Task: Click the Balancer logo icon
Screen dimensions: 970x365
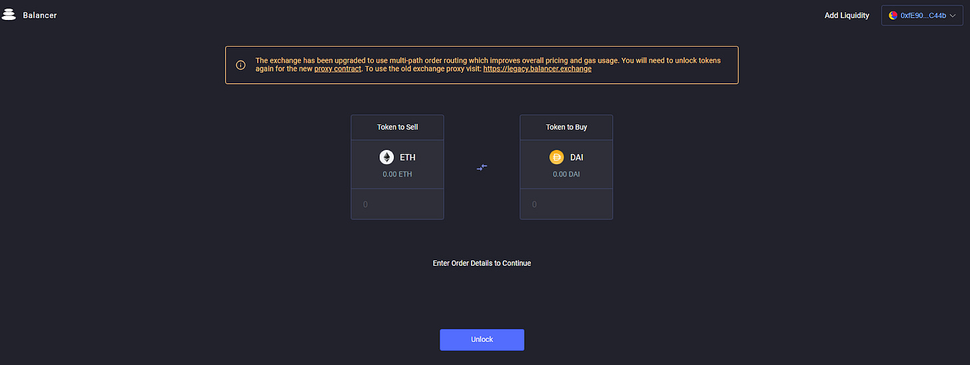Action: point(9,15)
